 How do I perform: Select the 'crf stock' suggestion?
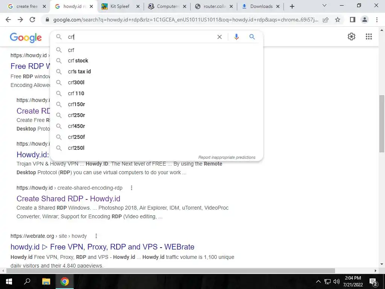[157, 61]
